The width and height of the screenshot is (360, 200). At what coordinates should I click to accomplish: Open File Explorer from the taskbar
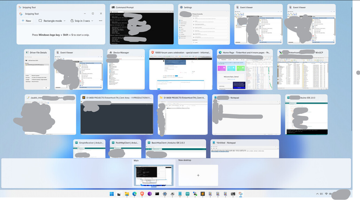[127, 194]
